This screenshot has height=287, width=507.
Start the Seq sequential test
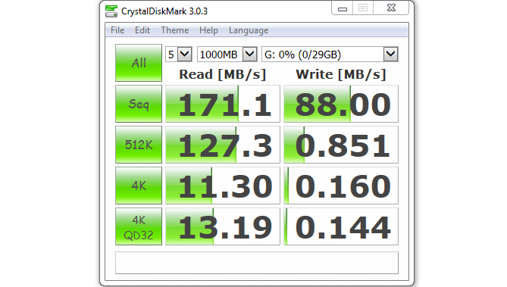coord(139,104)
